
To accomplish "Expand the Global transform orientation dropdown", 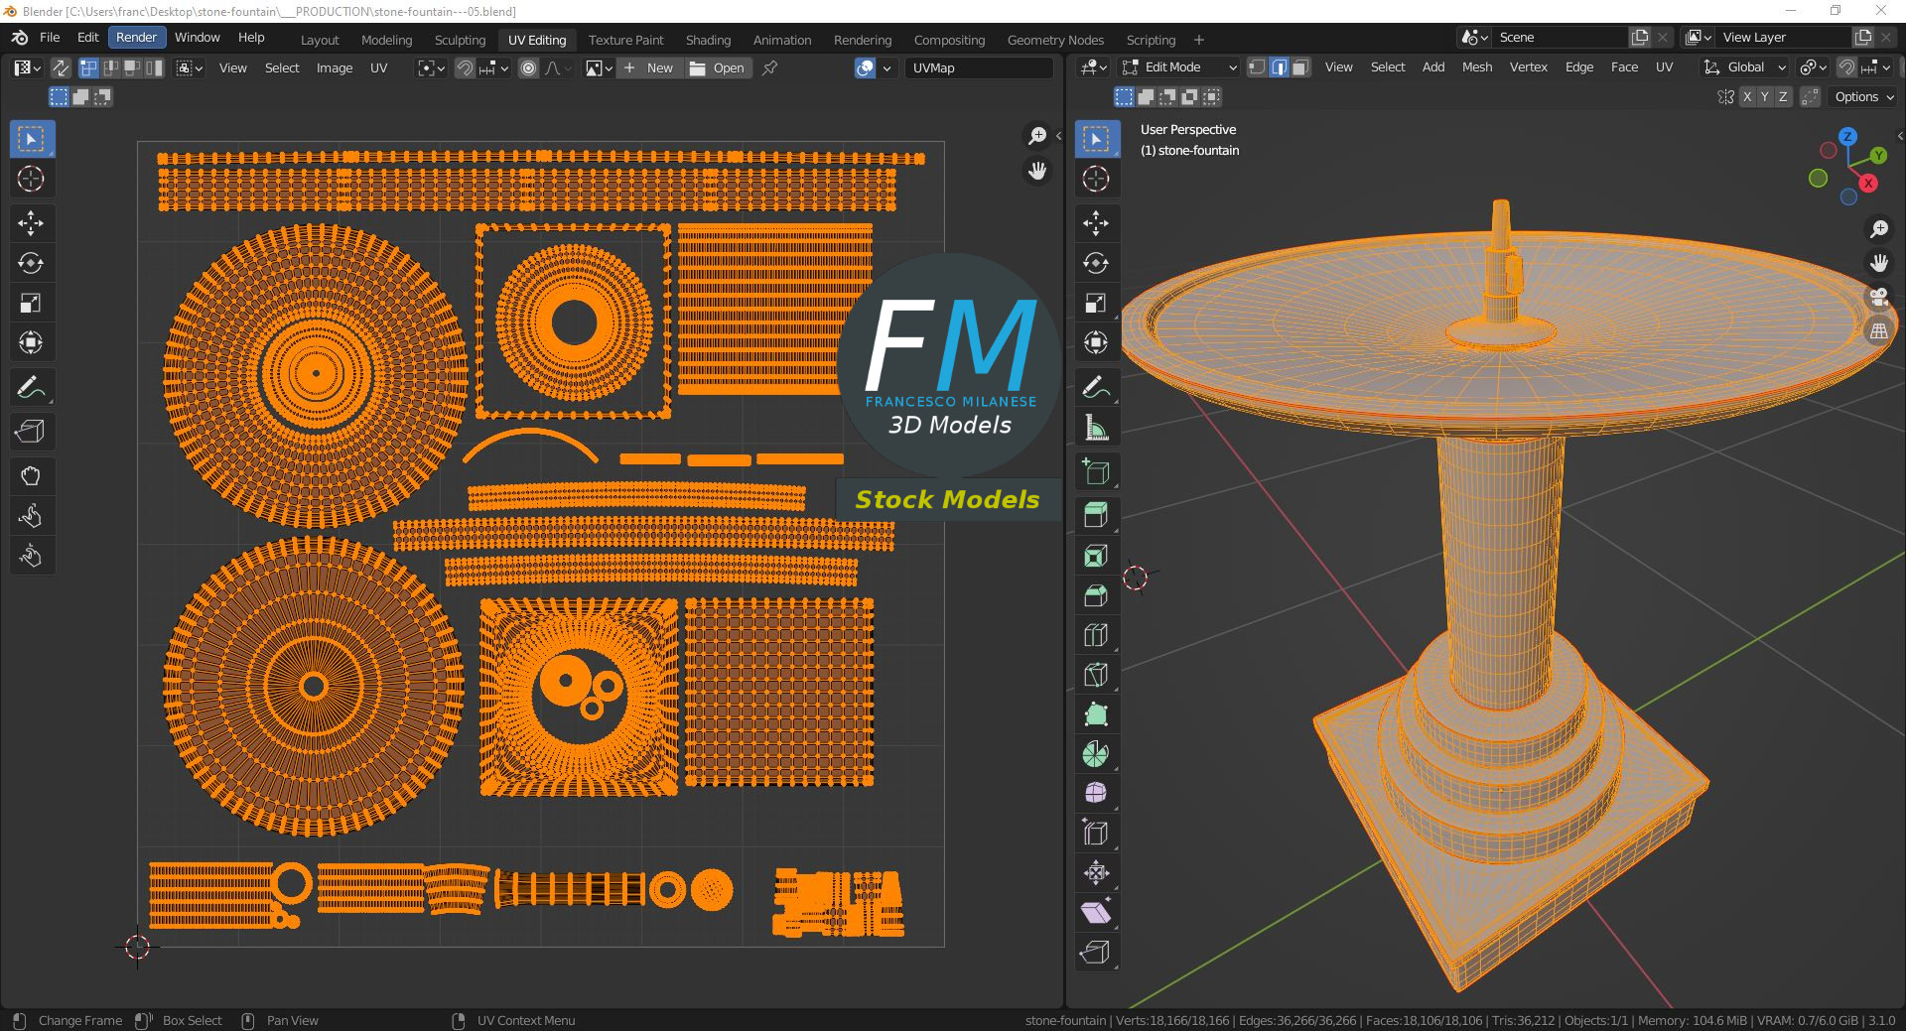I will (x=1744, y=67).
